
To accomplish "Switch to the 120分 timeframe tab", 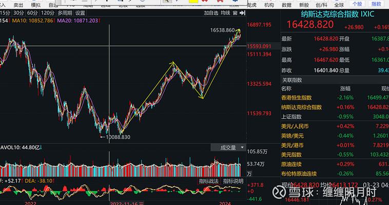I will (x=48, y=13).
